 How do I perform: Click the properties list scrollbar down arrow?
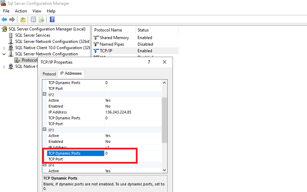click(165, 170)
